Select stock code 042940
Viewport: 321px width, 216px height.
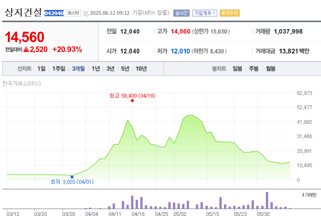(x=54, y=13)
